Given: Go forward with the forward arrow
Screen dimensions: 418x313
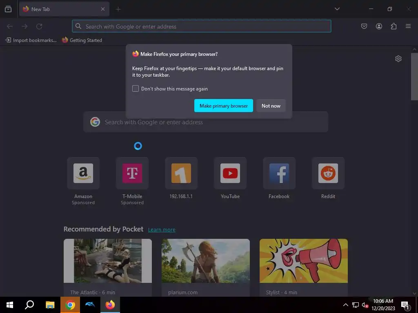Looking at the screenshot, I should point(24,26).
